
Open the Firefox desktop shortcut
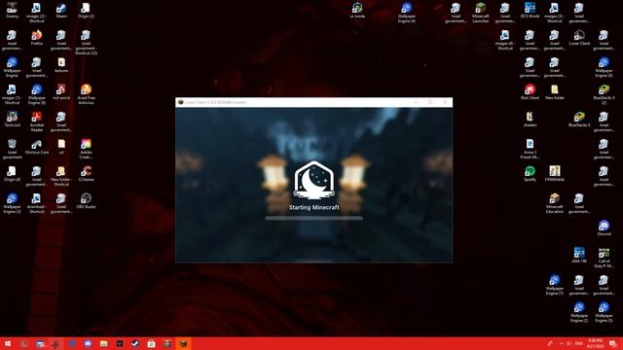(x=37, y=38)
